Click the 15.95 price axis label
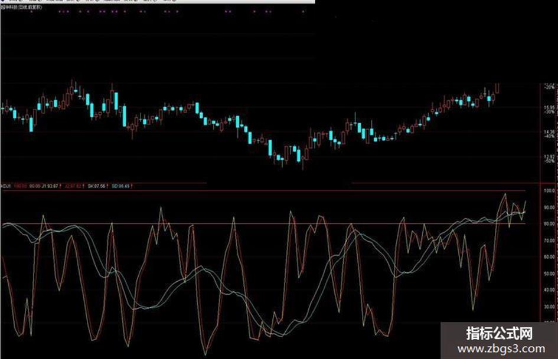Image resolution: width=558 pixels, height=359 pixels. (x=550, y=107)
